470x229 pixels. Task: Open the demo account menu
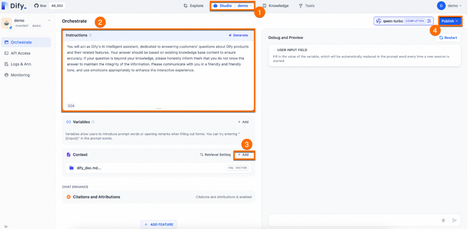pos(455,6)
